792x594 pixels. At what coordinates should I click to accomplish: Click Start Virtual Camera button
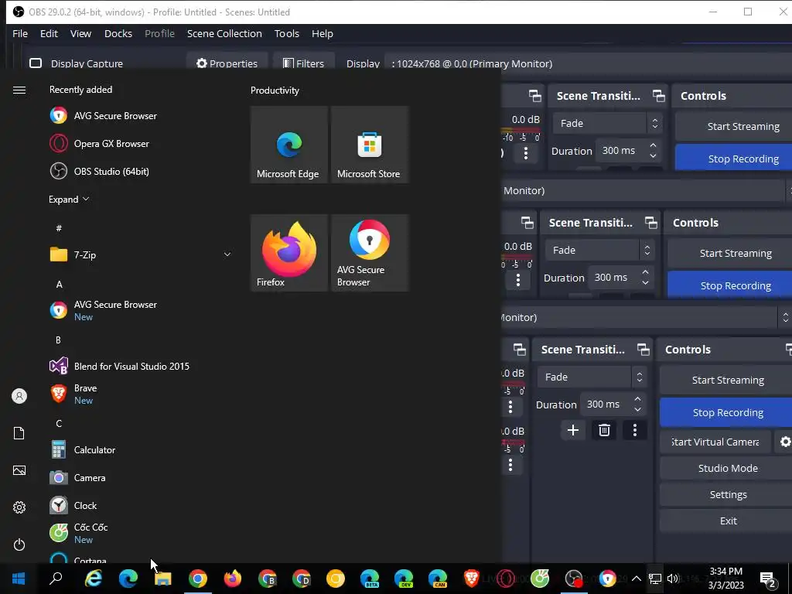click(x=715, y=442)
